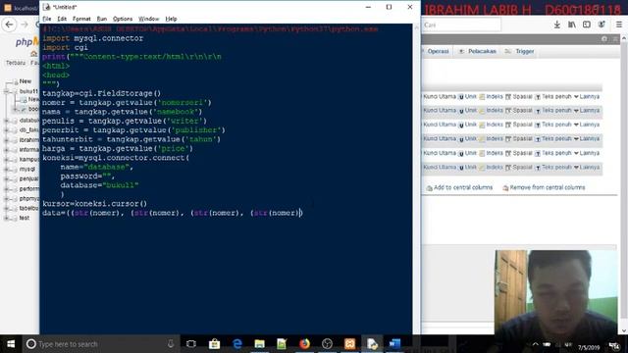628x353 pixels.
Task: Click the phpMyAdmin page settings gear icon
Action: [604, 39]
